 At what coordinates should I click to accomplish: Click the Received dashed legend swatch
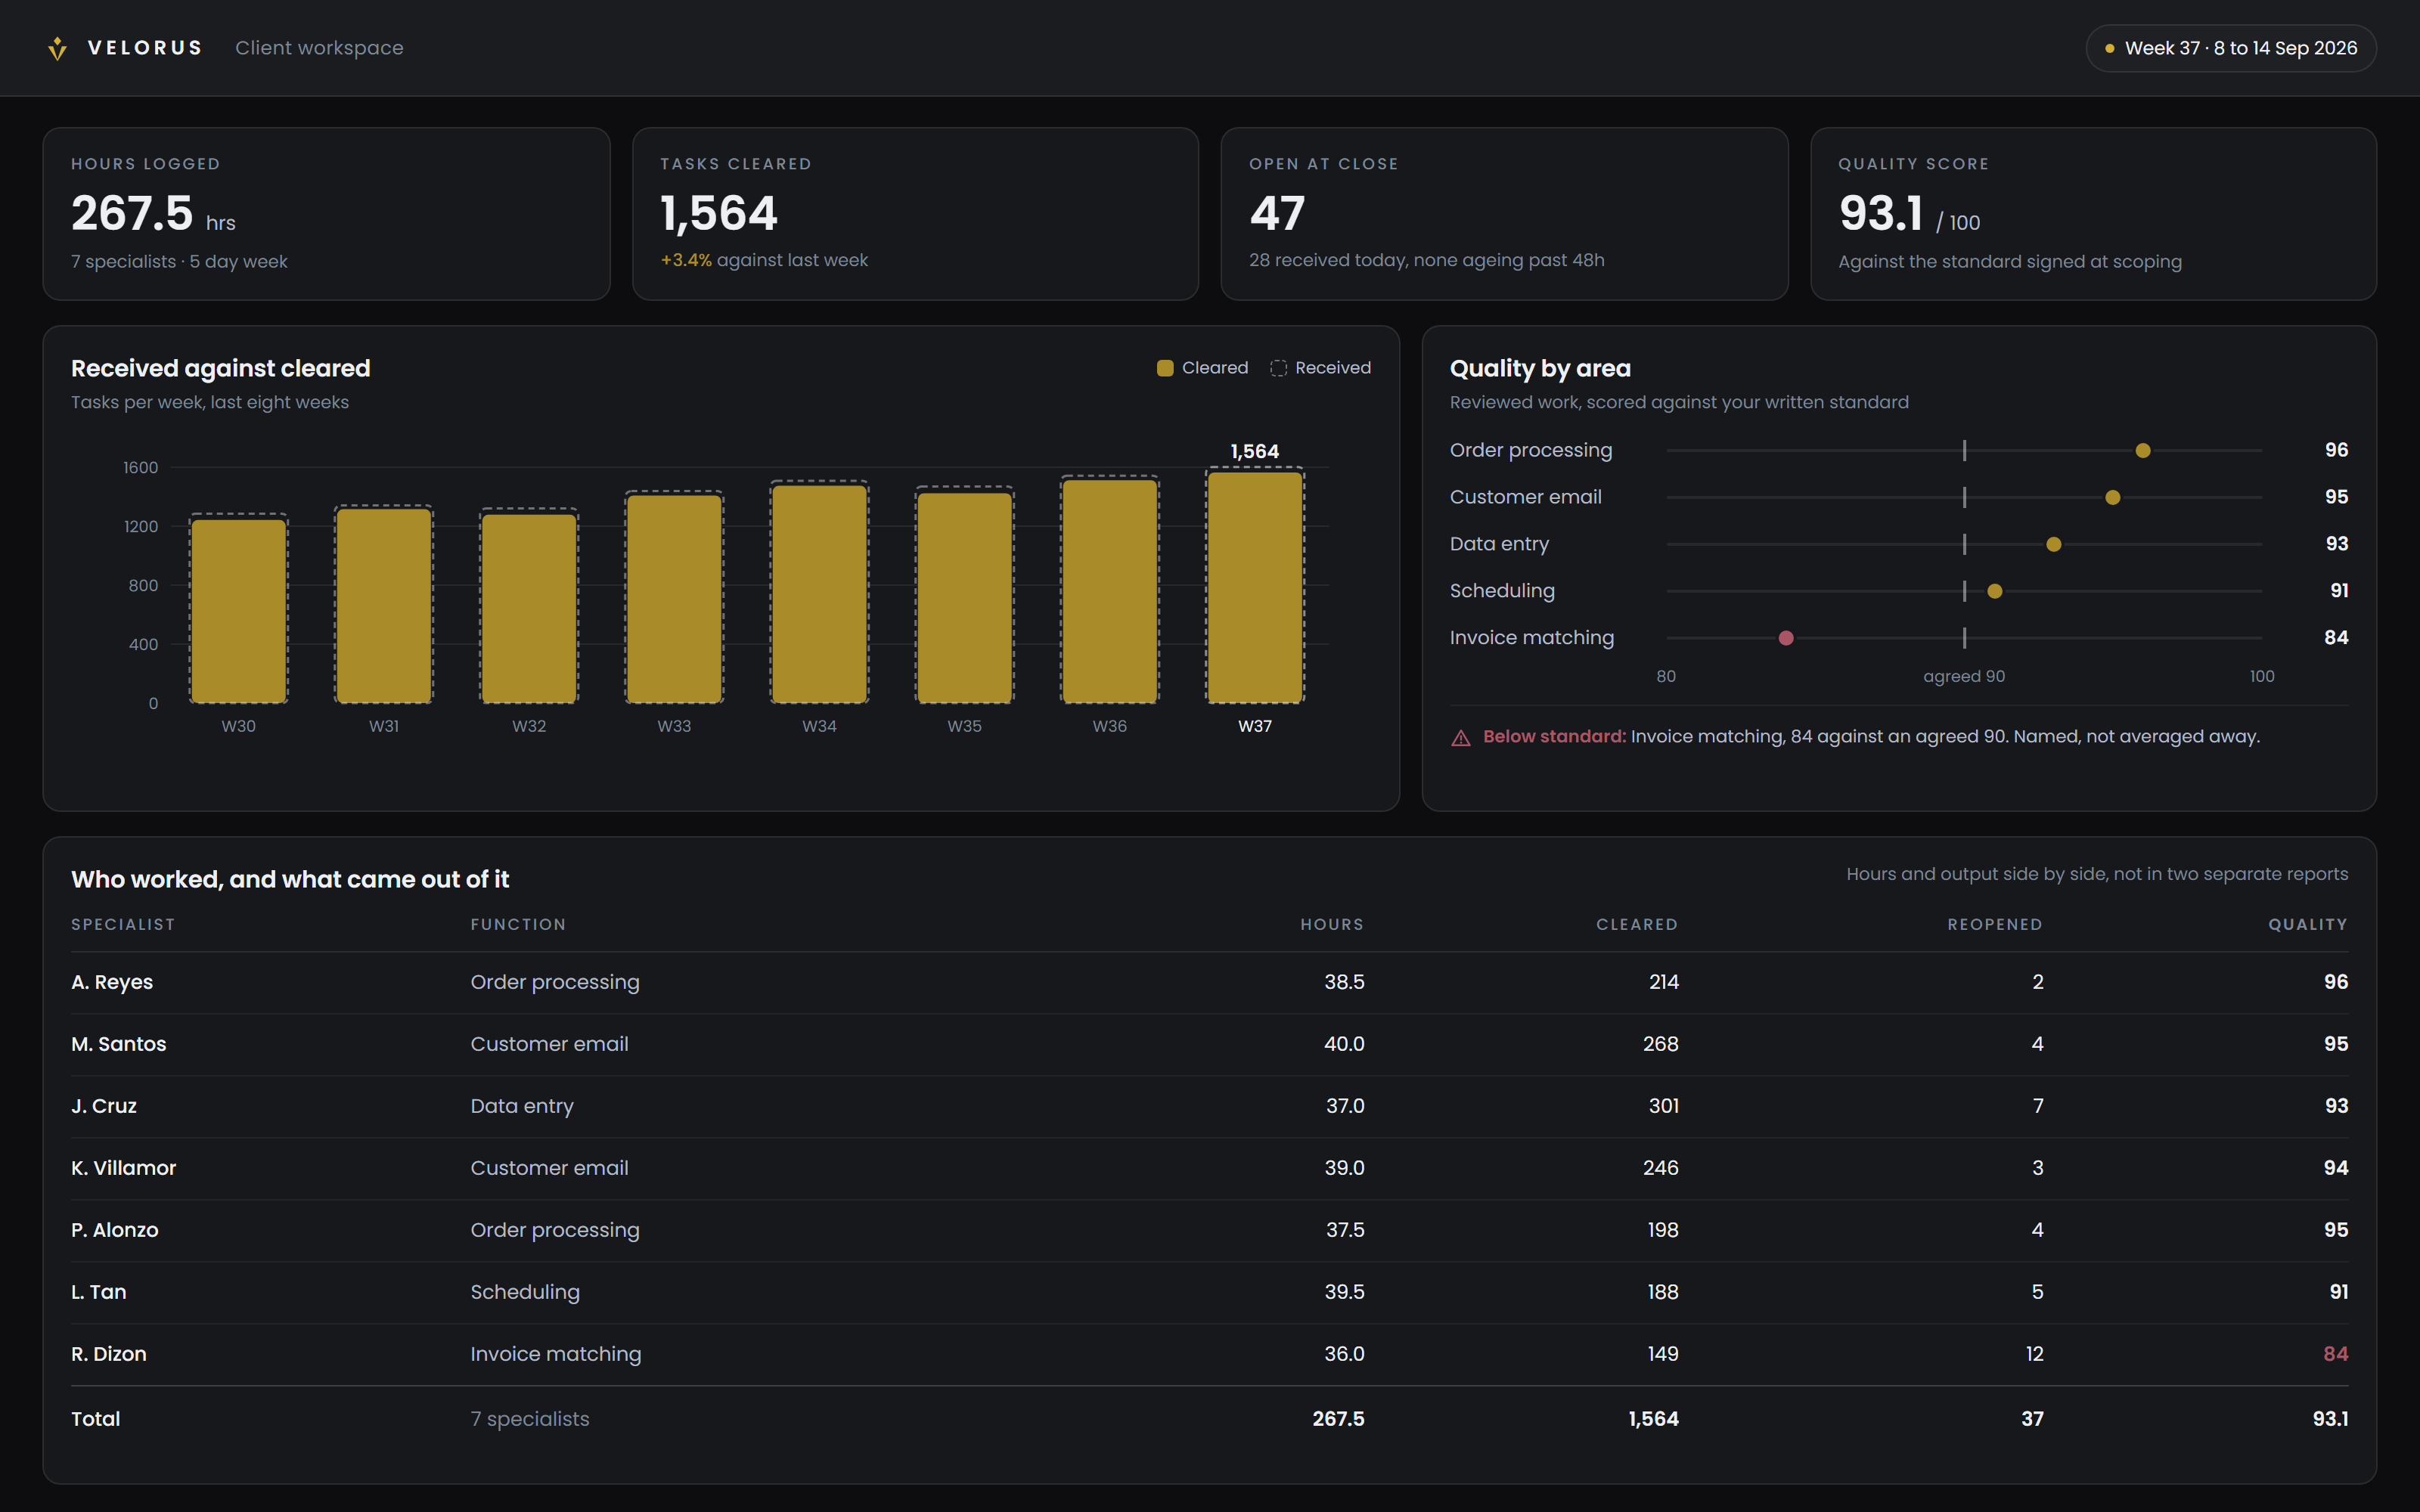tap(1278, 368)
